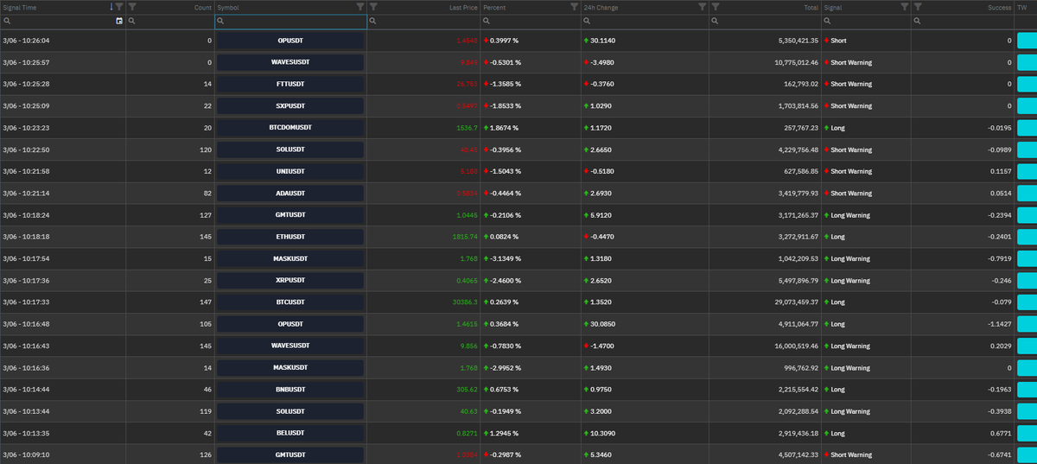The width and height of the screenshot is (1037, 464).
Task: Focus the Count search field
Action: 170,21
